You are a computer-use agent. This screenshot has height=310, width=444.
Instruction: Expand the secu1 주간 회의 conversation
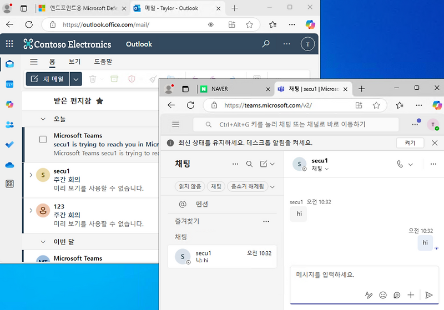click(x=31, y=175)
